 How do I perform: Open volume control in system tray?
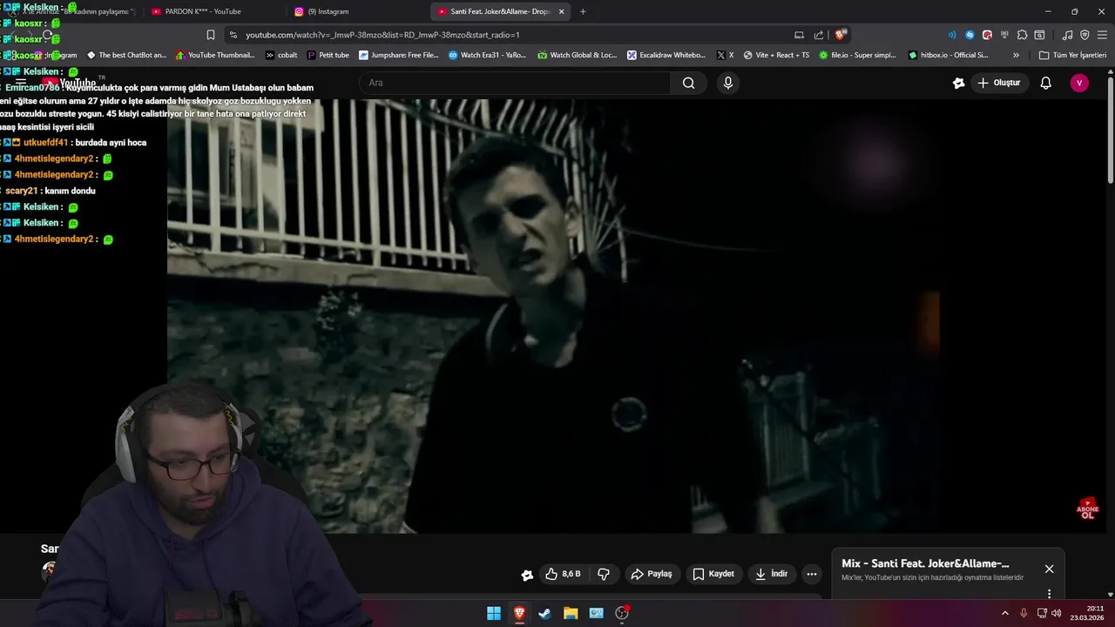point(1057,613)
